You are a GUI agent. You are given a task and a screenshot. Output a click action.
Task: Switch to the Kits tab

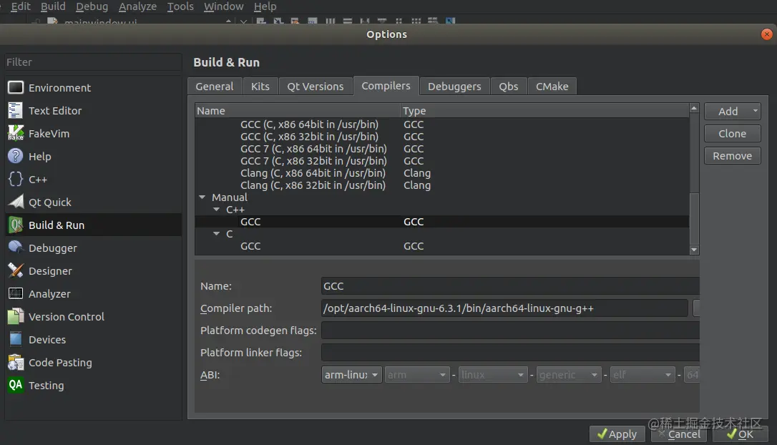260,87
